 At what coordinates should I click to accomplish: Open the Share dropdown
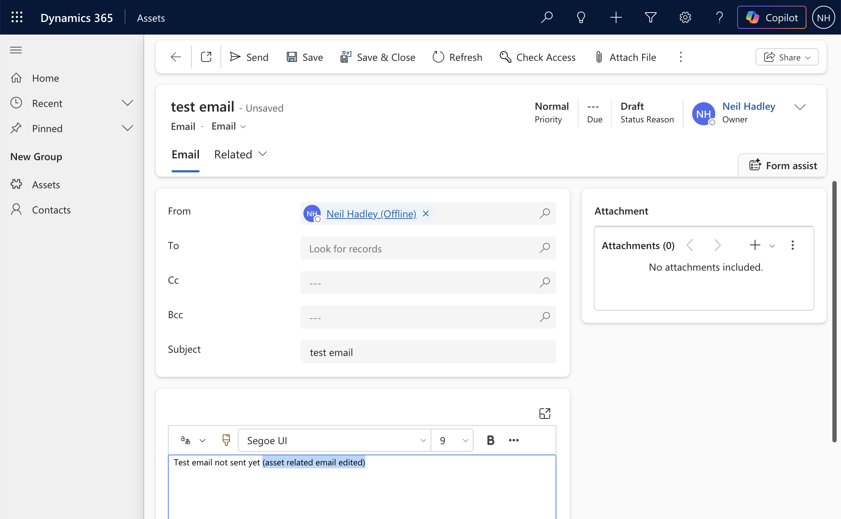787,57
